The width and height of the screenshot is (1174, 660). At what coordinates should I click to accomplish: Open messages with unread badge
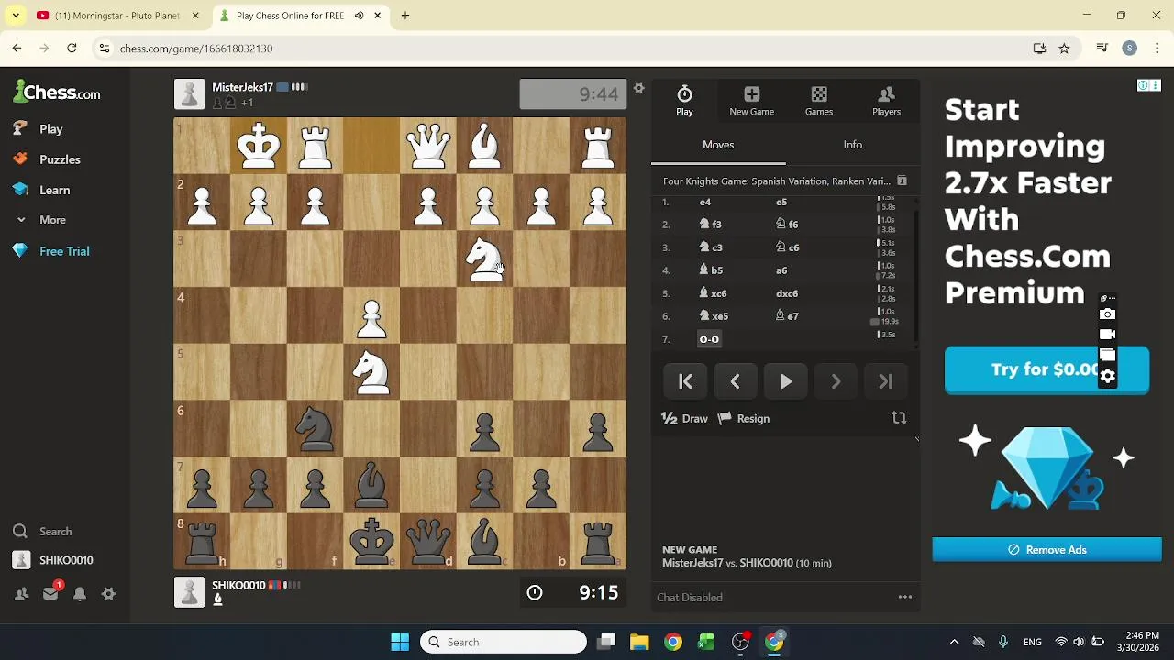[51, 593]
